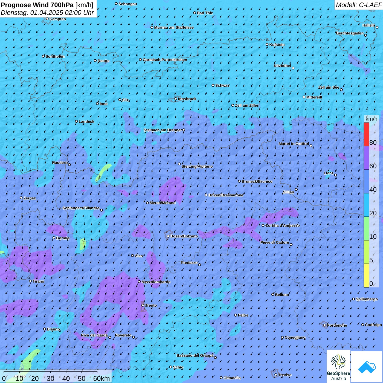
Task: Select the Bormio city label
Action: click(63, 238)
